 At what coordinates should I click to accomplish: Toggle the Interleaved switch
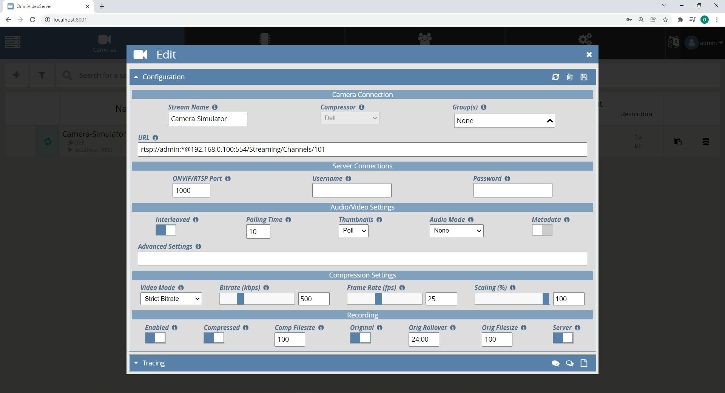(x=166, y=230)
